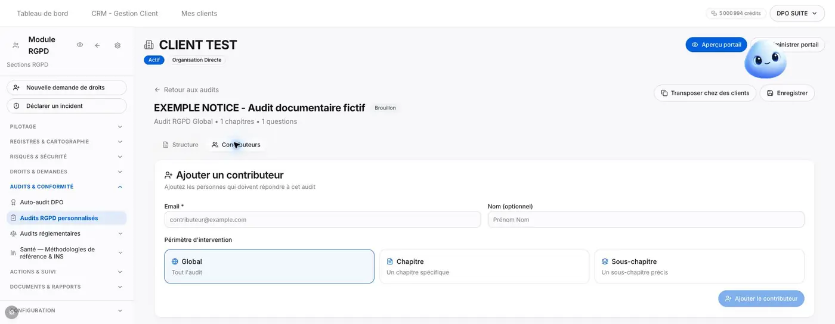Click Ajouter le contributeur button
The height and width of the screenshot is (324, 835).
(761, 298)
